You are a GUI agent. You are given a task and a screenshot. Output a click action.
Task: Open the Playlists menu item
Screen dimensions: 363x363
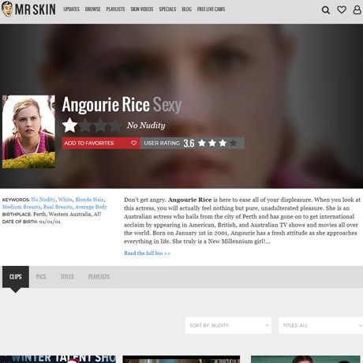[115, 9]
